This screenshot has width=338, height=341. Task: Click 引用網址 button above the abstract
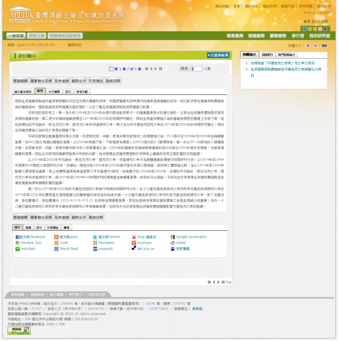96,81
